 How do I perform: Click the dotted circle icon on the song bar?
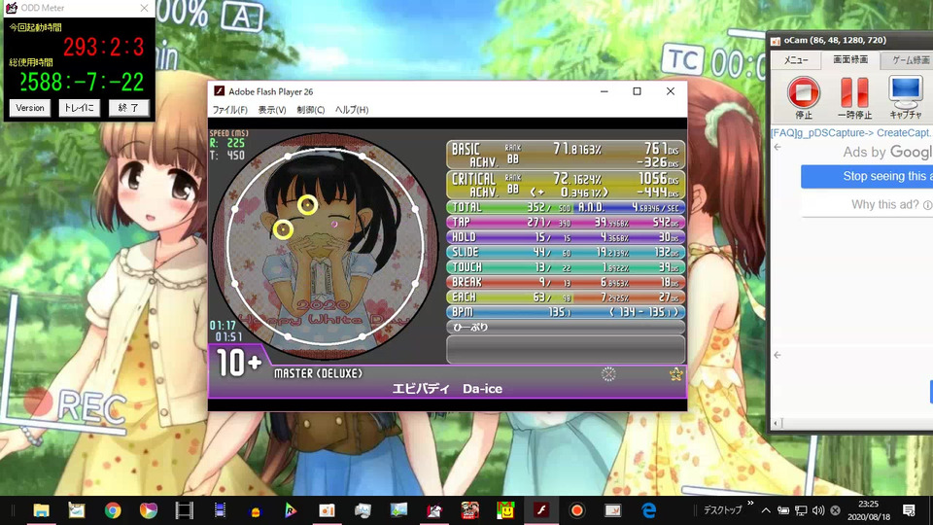pyautogui.click(x=608, y=373)
